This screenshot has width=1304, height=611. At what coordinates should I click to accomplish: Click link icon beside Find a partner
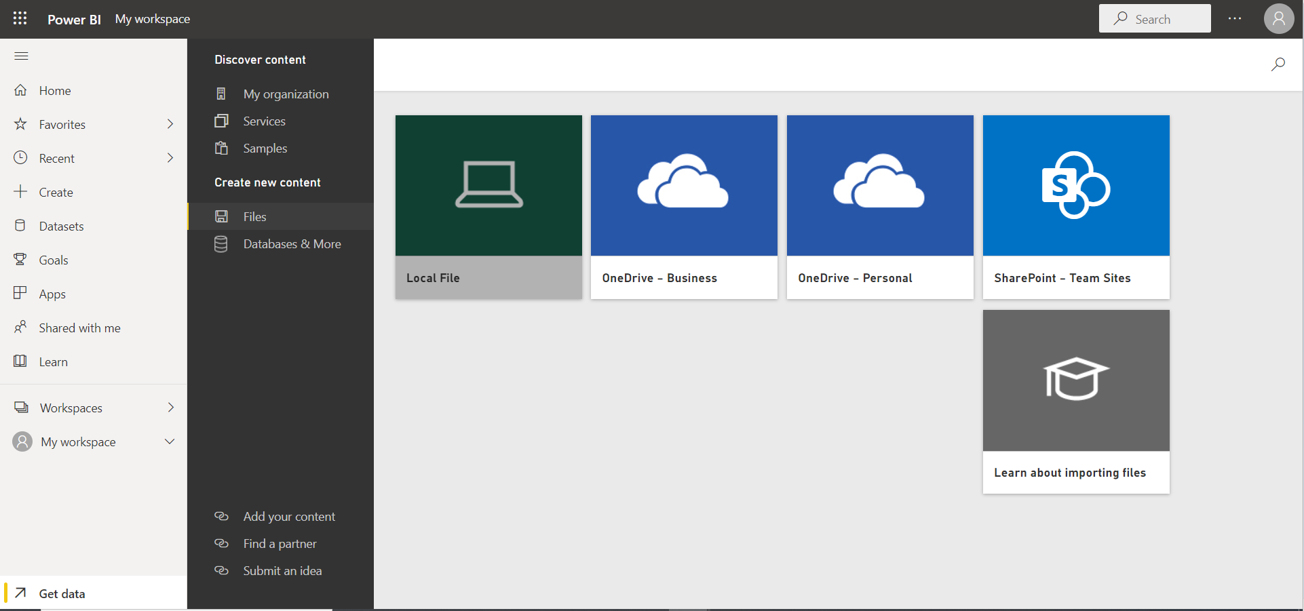point(221,543)
